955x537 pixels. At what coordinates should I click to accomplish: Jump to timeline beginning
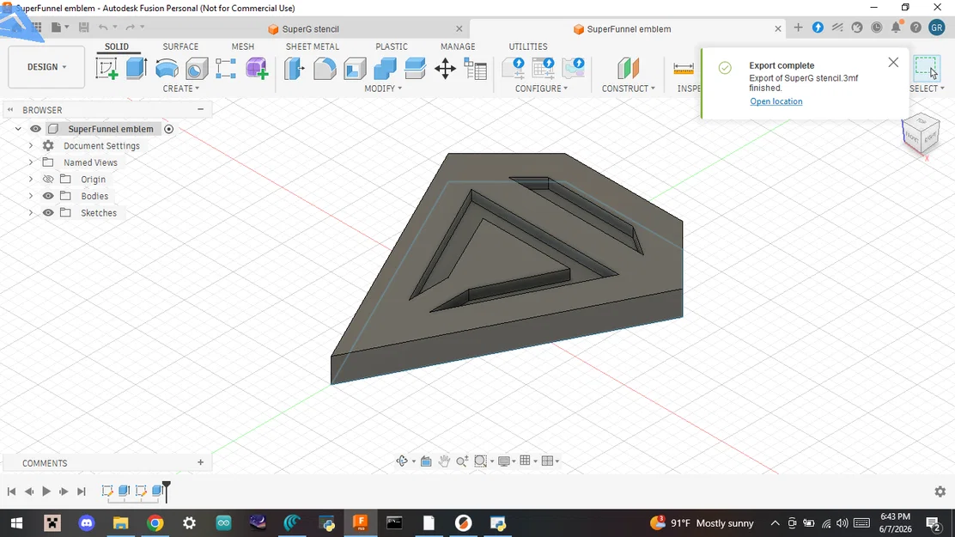11,491
